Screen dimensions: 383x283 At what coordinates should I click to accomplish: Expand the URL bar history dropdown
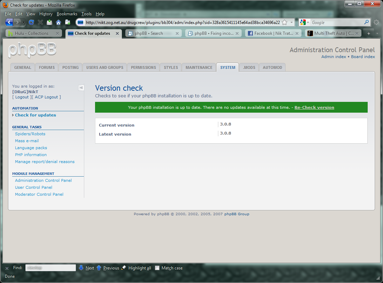[x=292, y=22]
